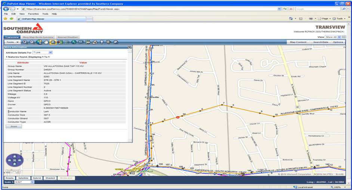Click the help question mark toolbar icon
352x190 pixels.
tap(115, 42)
